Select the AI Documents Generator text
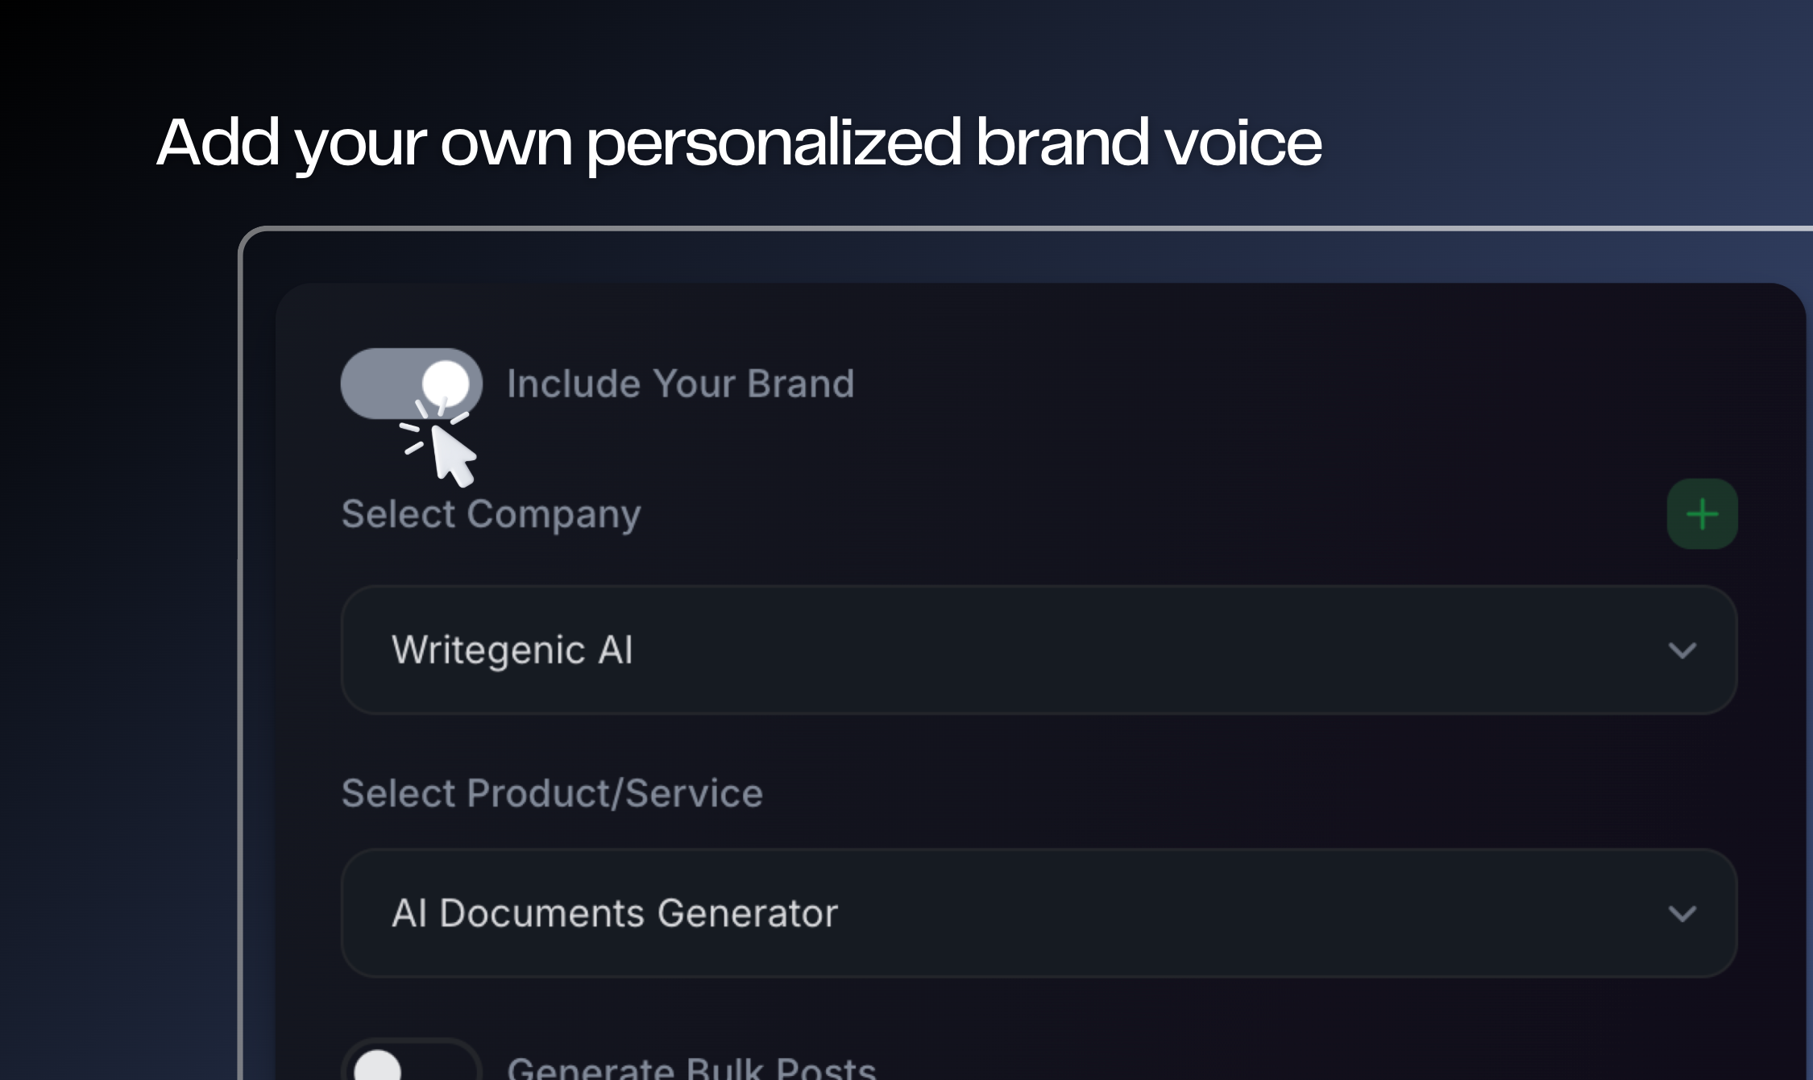 tap(615, 914)
